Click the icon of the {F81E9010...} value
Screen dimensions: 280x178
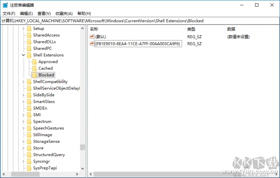pos(92,43)
